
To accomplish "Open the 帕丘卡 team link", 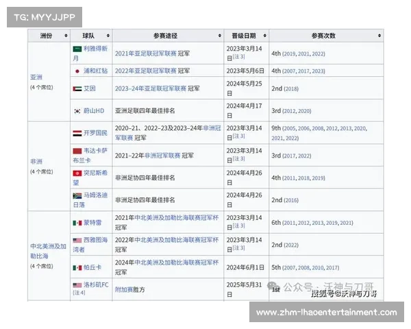I will tap(92, 267).
